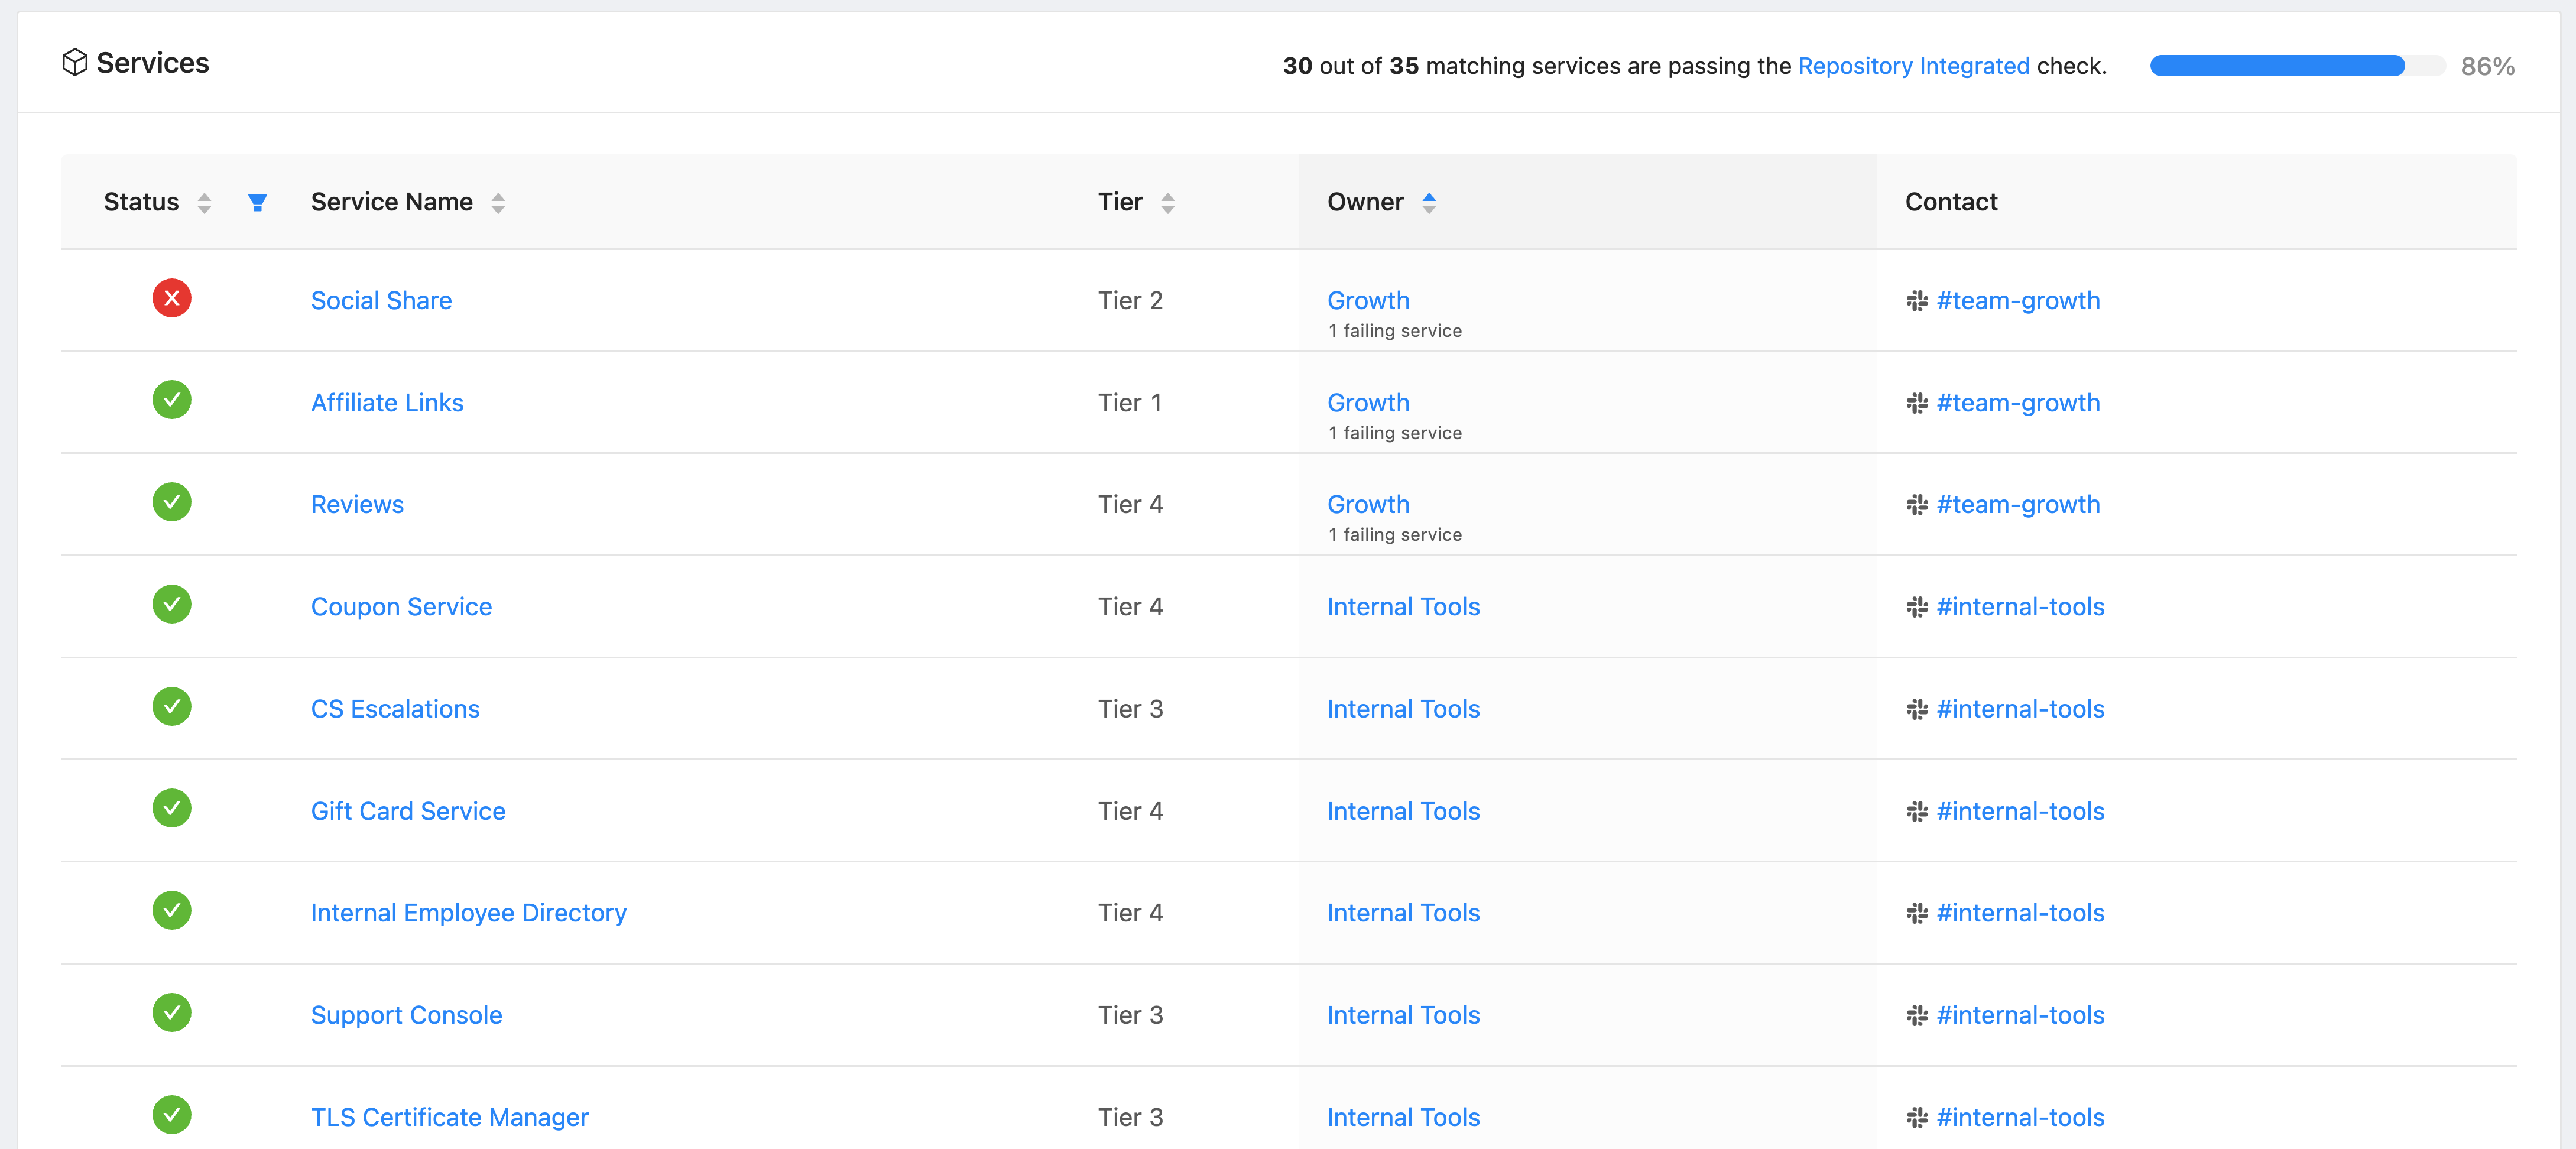2576x1149 pixels.
Task: Click the Services heading text
Action: pyautogui.click(x=153, y=63)
